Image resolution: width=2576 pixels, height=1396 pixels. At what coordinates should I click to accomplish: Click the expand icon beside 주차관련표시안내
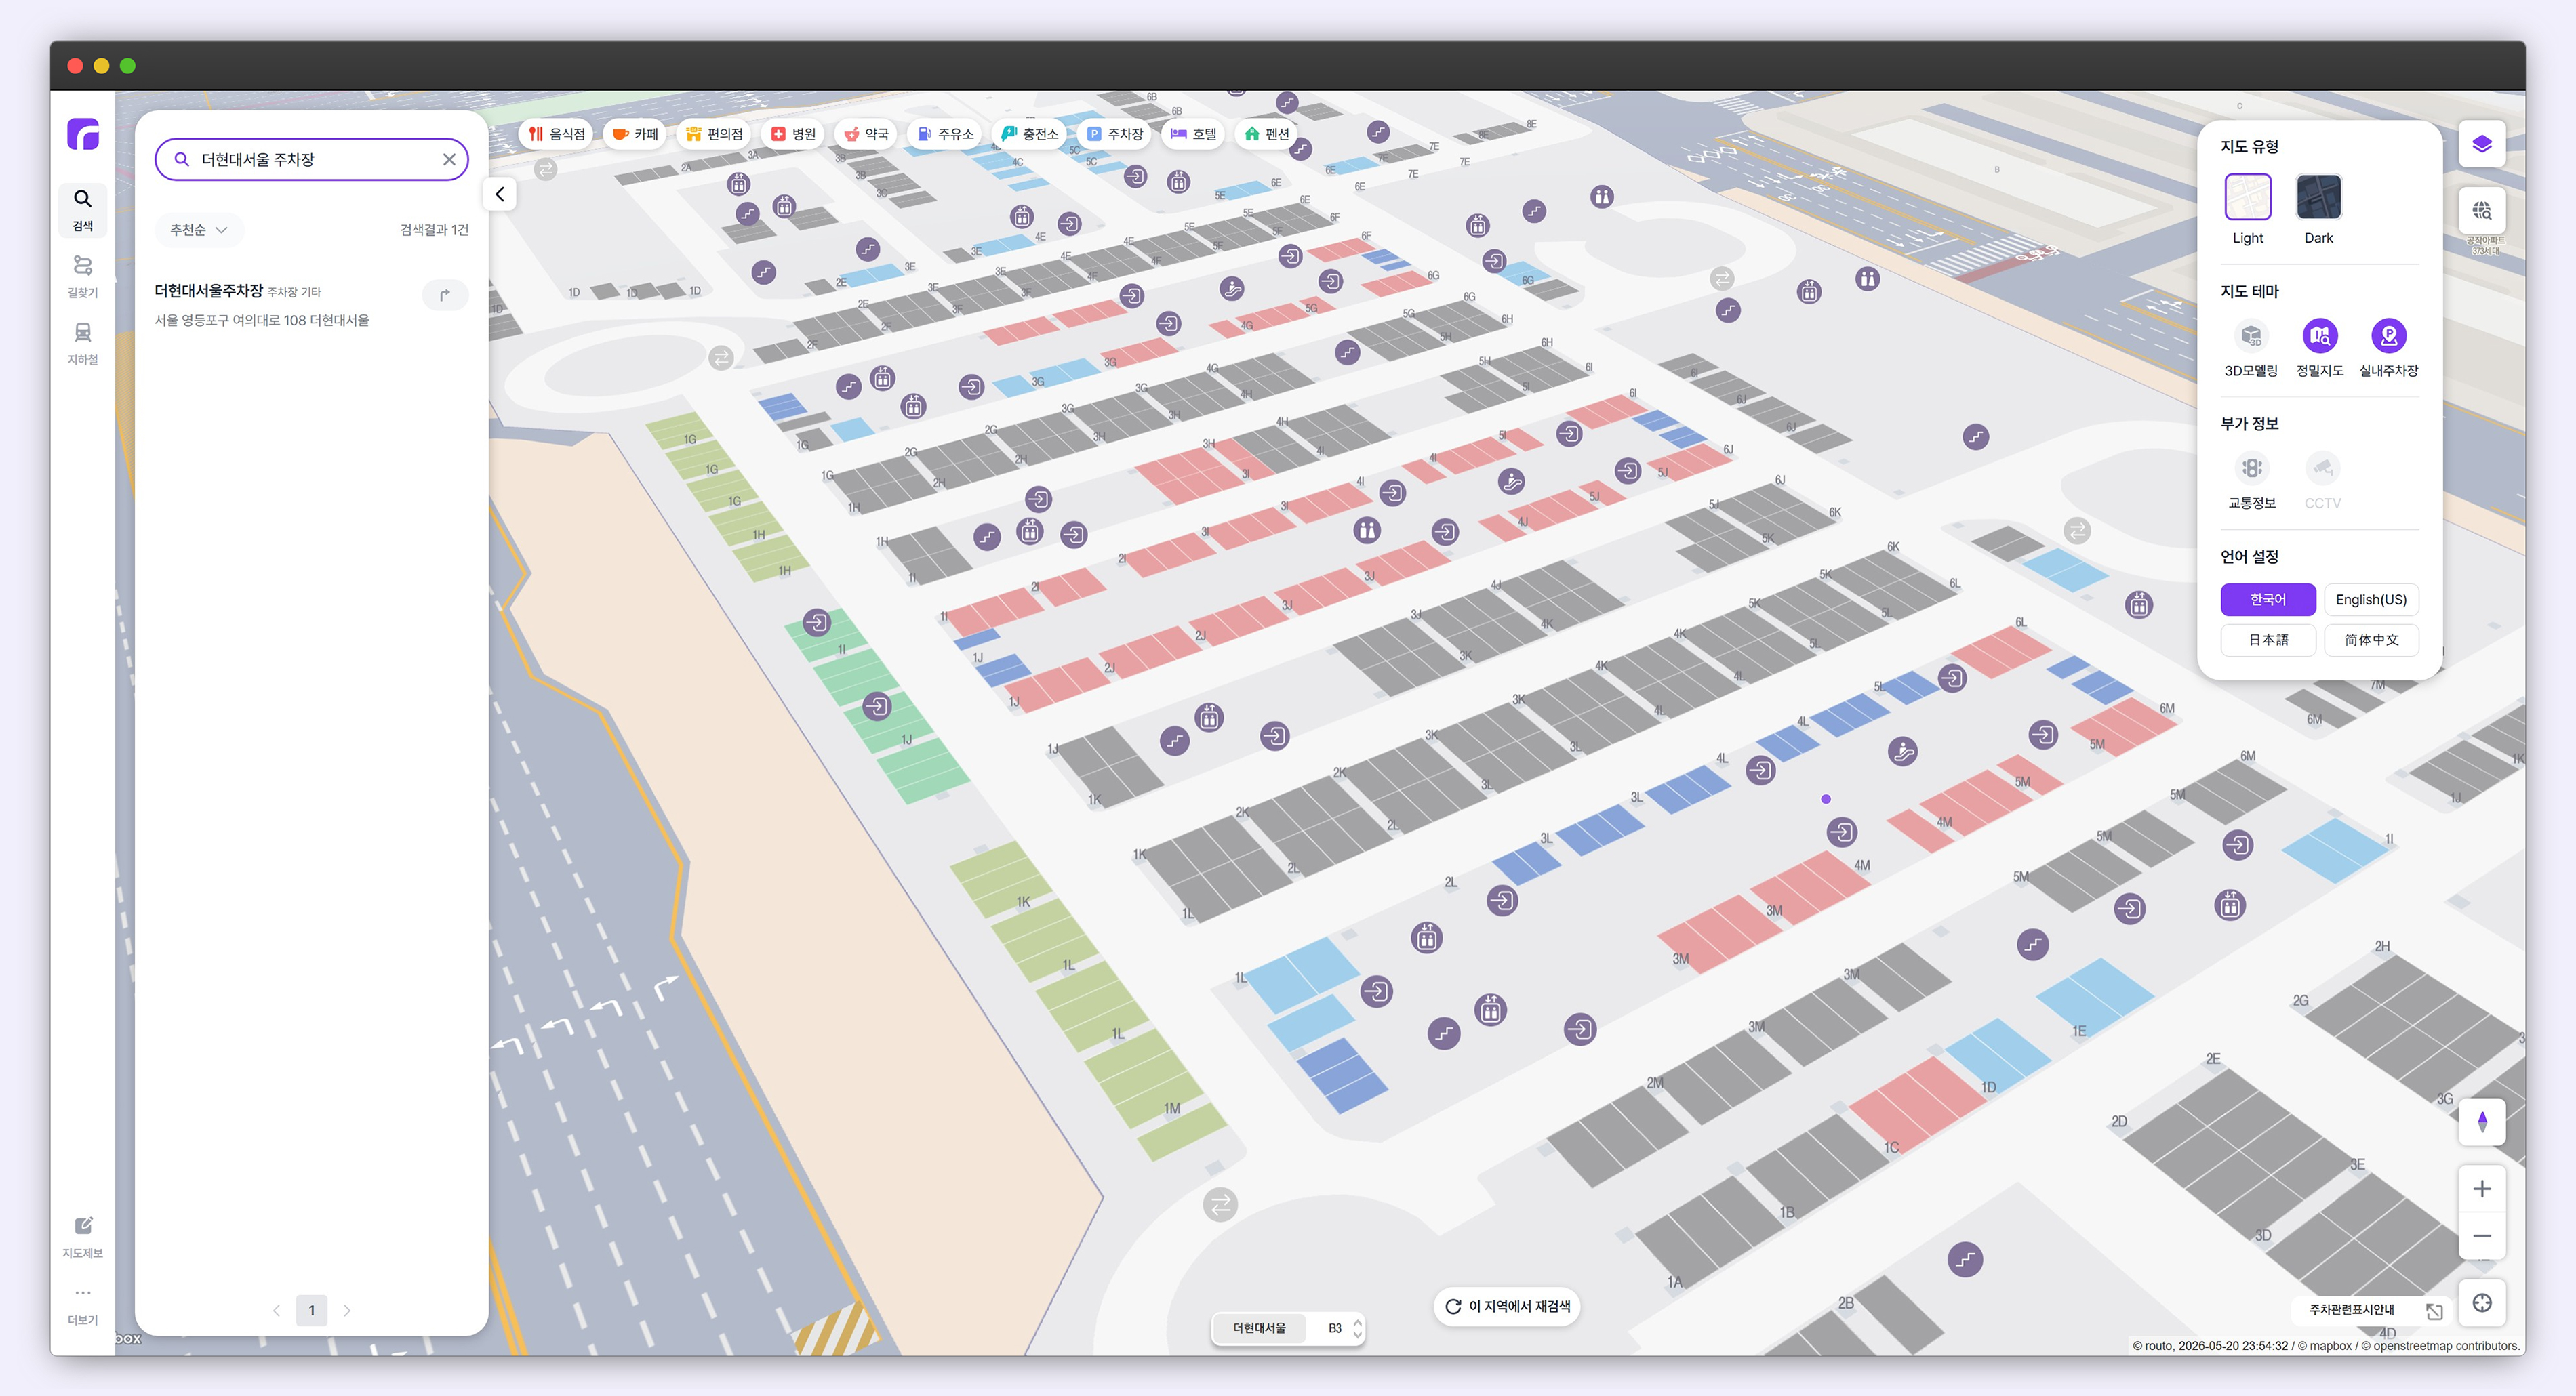click(x=2435, y=1311)
